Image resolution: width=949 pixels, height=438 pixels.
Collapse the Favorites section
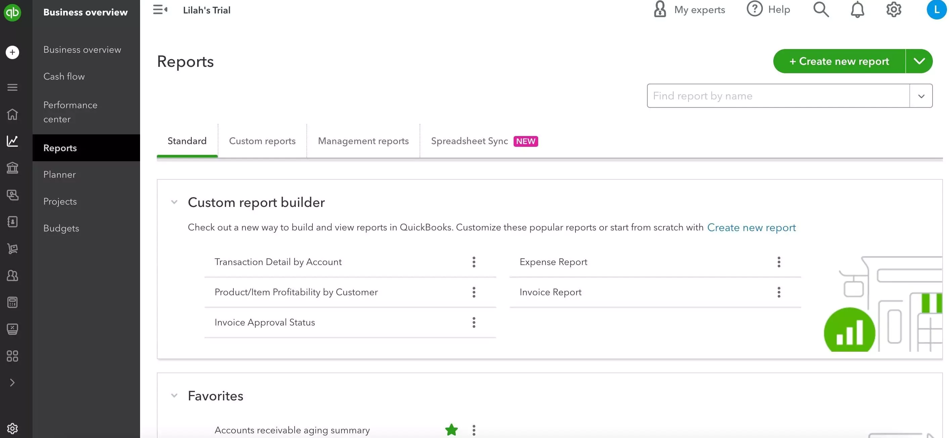click(x=174, y=396)
